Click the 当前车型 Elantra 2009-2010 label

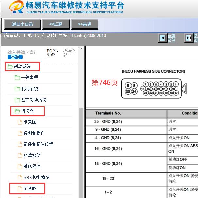pos(54,36)
